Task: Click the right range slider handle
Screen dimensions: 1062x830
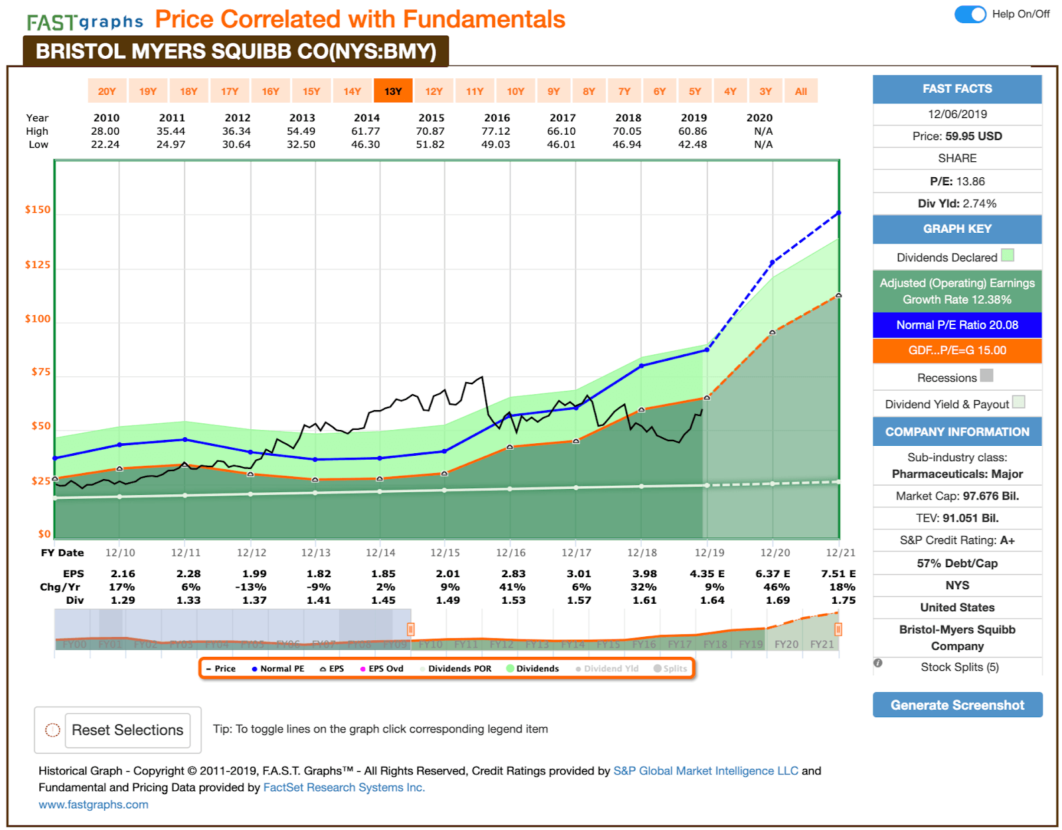Action: tap(838, 629)
